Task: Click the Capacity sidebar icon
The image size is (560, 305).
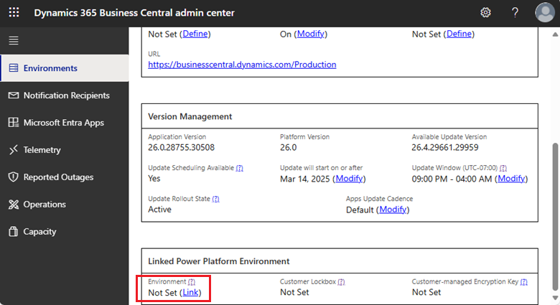Action: 14,232
